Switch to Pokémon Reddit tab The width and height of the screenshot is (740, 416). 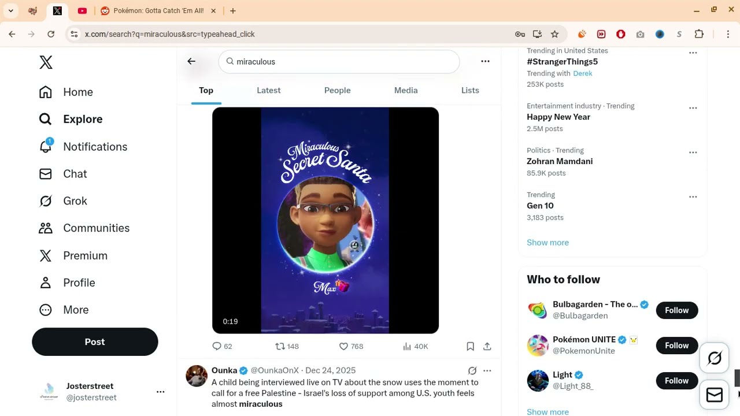tap(158, 11)
